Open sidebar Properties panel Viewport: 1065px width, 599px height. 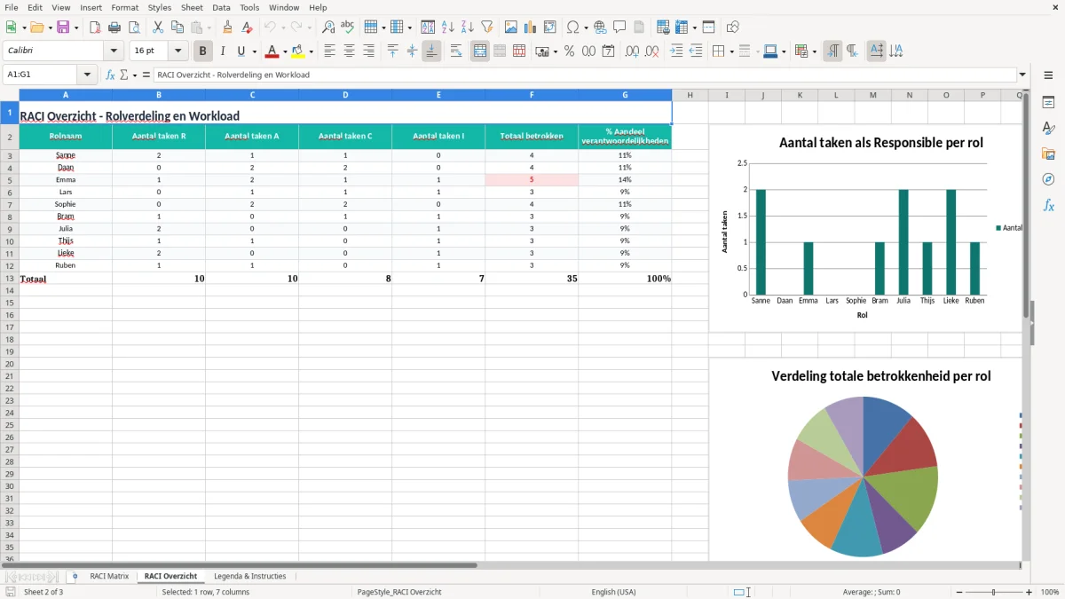[x=1048, y=103]
